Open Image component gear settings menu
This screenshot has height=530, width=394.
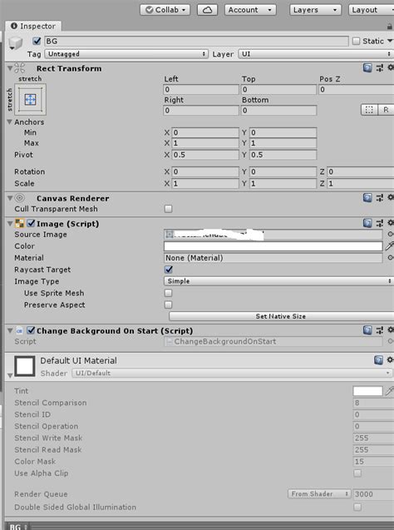(391, 223)
